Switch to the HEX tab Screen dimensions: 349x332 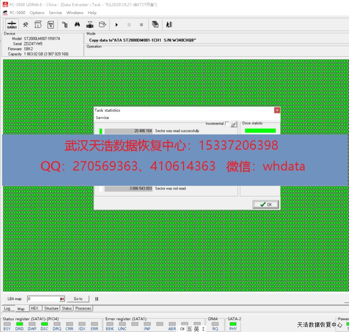point(34,308)
